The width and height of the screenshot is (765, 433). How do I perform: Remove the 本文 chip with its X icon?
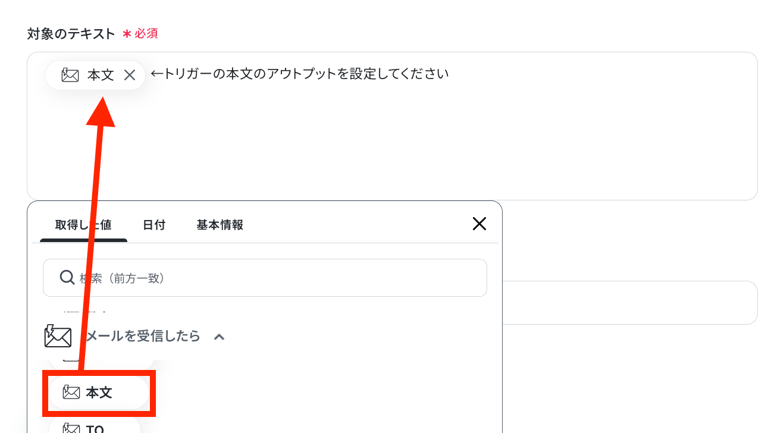coord(130,75)
